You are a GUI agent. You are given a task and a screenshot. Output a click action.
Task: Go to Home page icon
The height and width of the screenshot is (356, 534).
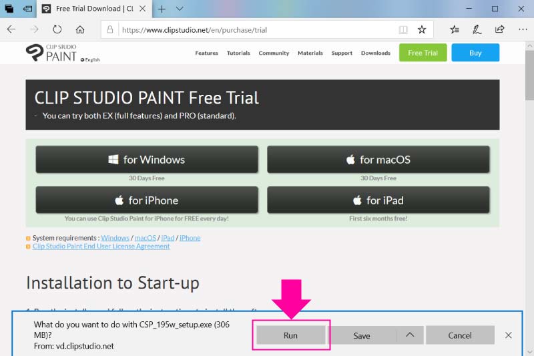click(80, 29)
